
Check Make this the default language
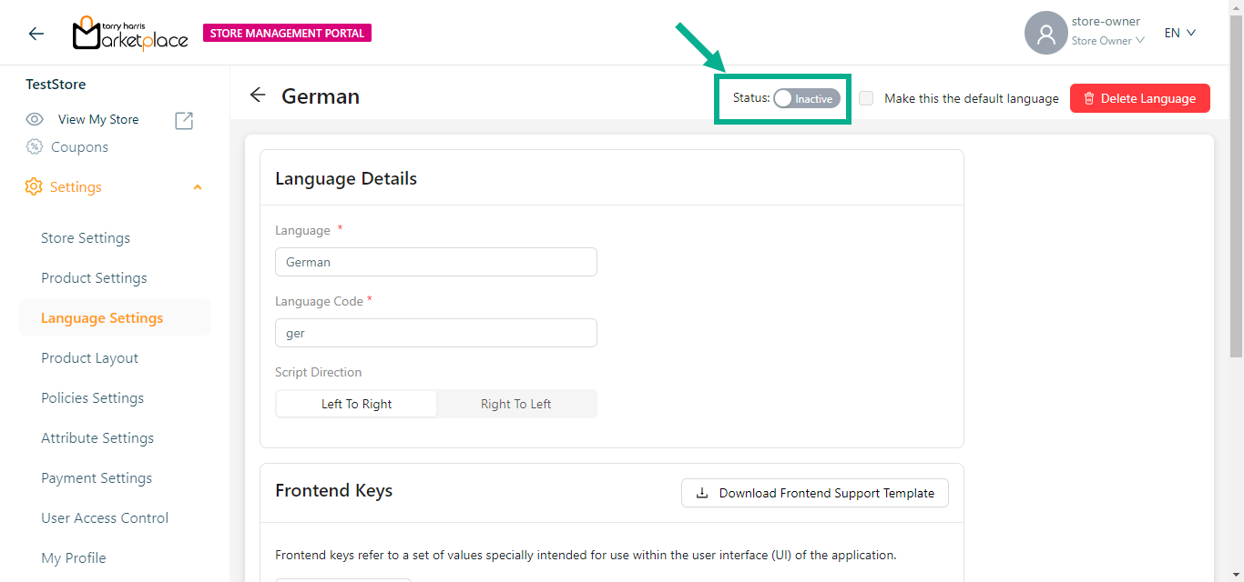(x=866, y=98)
